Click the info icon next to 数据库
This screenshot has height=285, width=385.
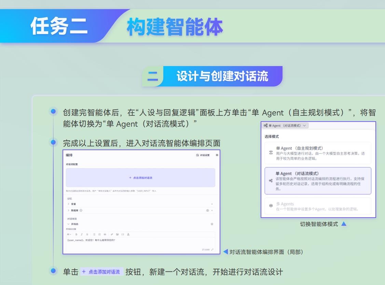[x=81, y=210]
